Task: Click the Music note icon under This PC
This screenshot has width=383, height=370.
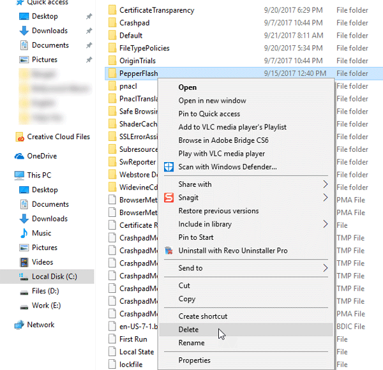Action: click(24, 233)
